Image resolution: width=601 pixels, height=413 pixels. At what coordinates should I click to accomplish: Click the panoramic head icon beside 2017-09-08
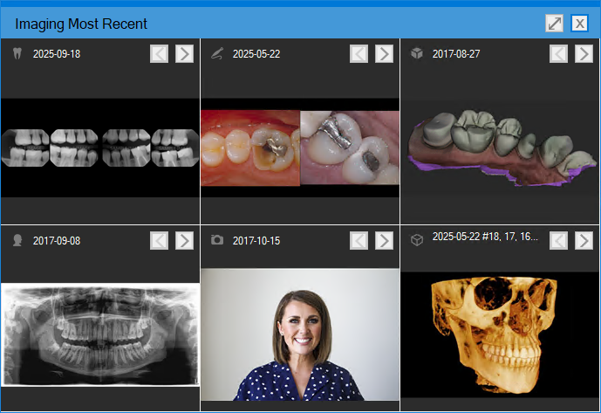click(x=16, y=241)
